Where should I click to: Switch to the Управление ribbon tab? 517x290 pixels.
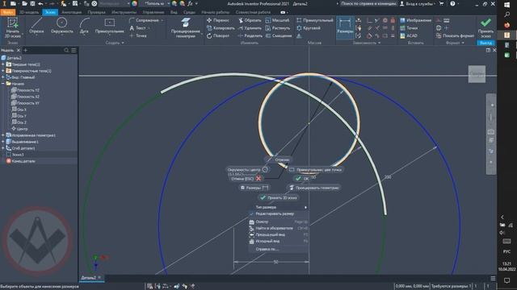pyautogui.click(x=153, y=12)
